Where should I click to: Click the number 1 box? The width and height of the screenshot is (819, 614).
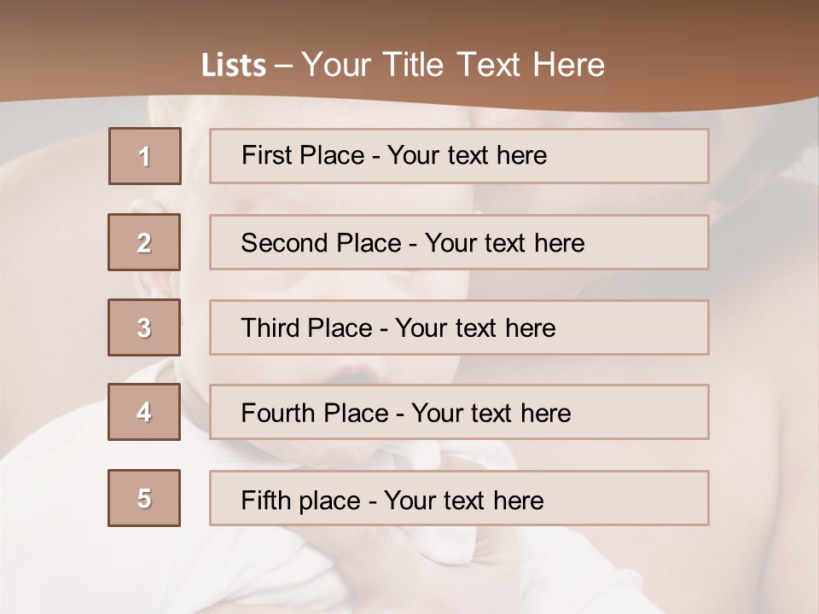[144, 156]
